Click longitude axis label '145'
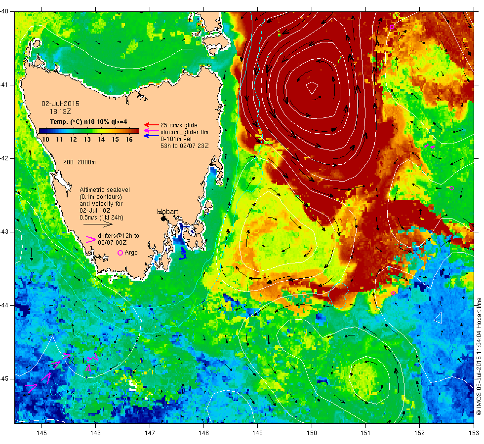 pyautogui.click(x=41, y=433)
